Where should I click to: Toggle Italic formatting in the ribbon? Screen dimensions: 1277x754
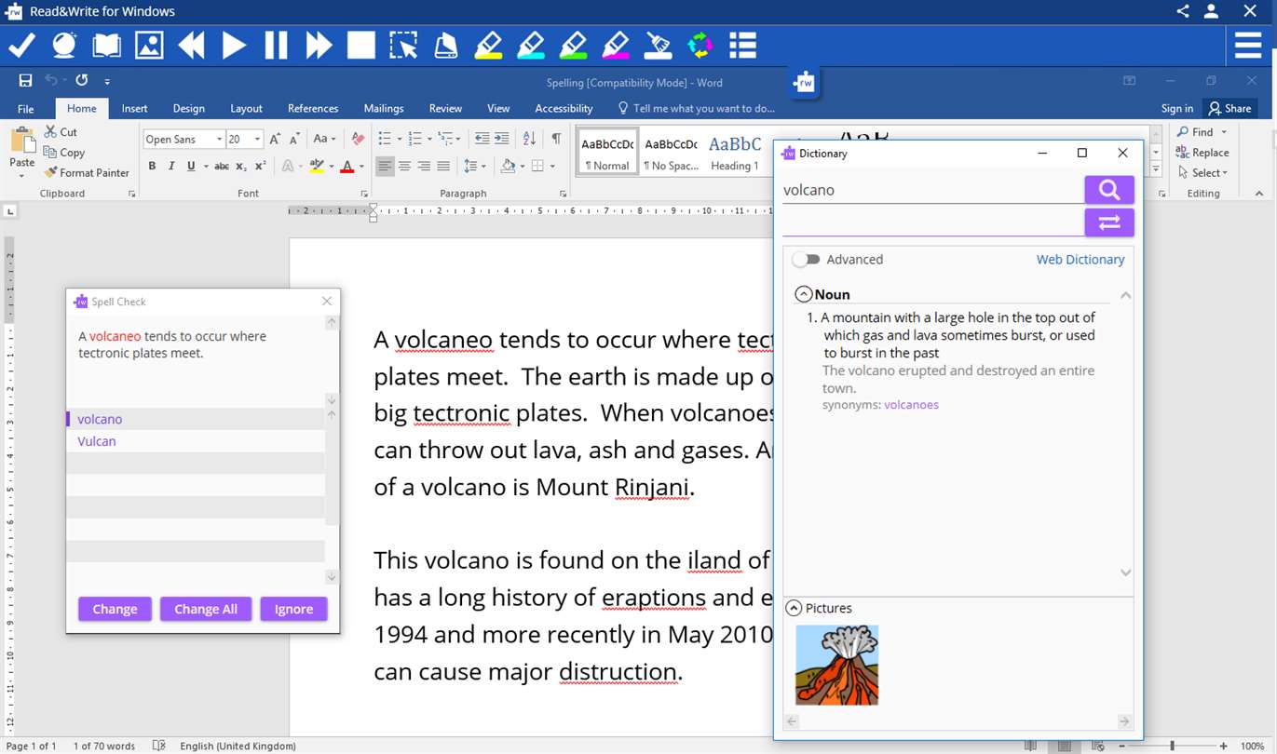[x=171, y=167]
